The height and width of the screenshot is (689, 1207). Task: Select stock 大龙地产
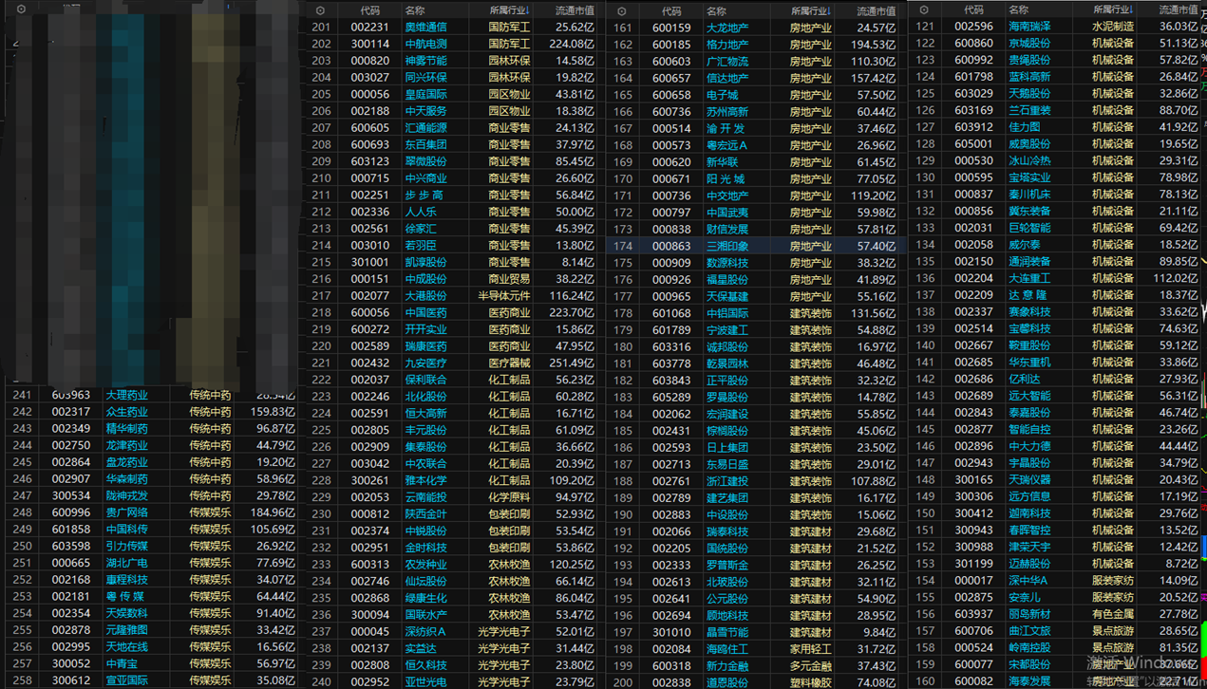coord(727,28)
